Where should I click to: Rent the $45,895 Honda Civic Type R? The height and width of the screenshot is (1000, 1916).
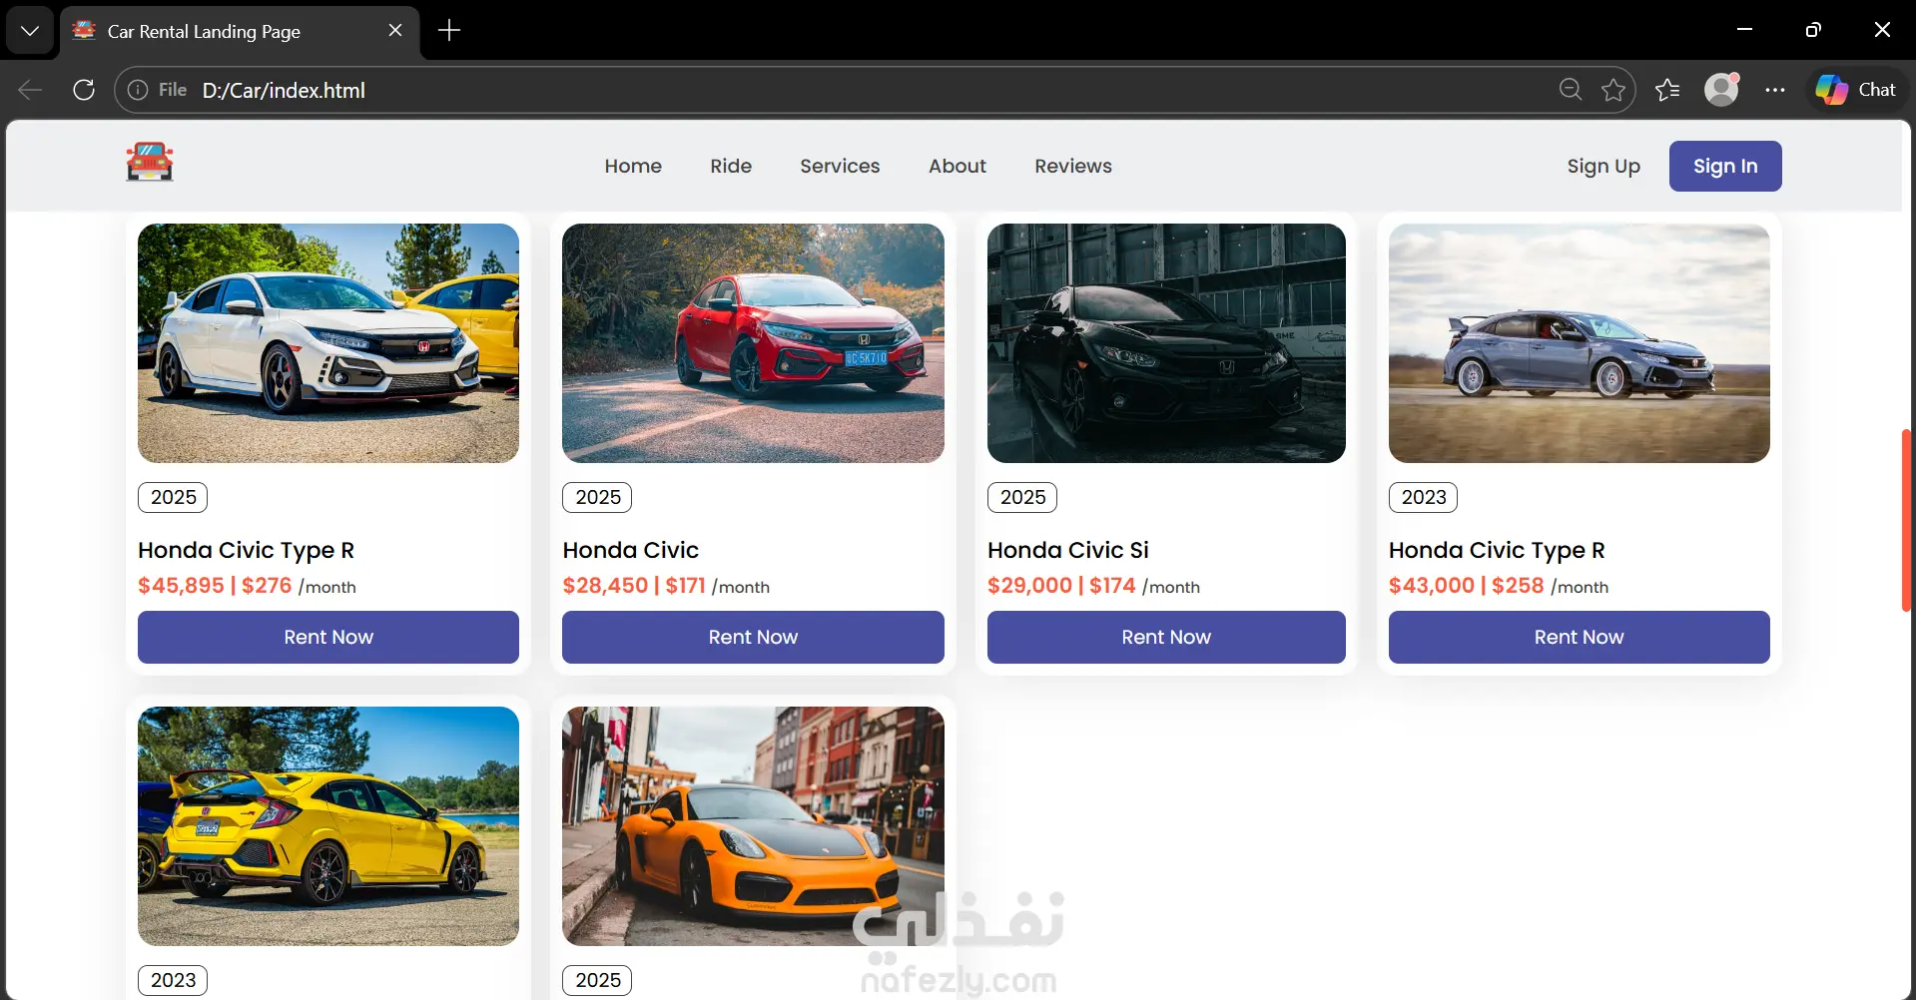coord(328,637)
